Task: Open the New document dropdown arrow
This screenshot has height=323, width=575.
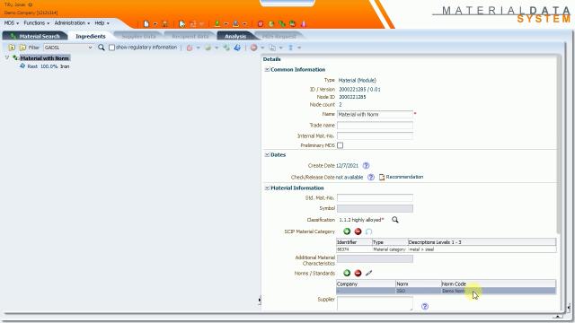Action: (x=155, y=24)
